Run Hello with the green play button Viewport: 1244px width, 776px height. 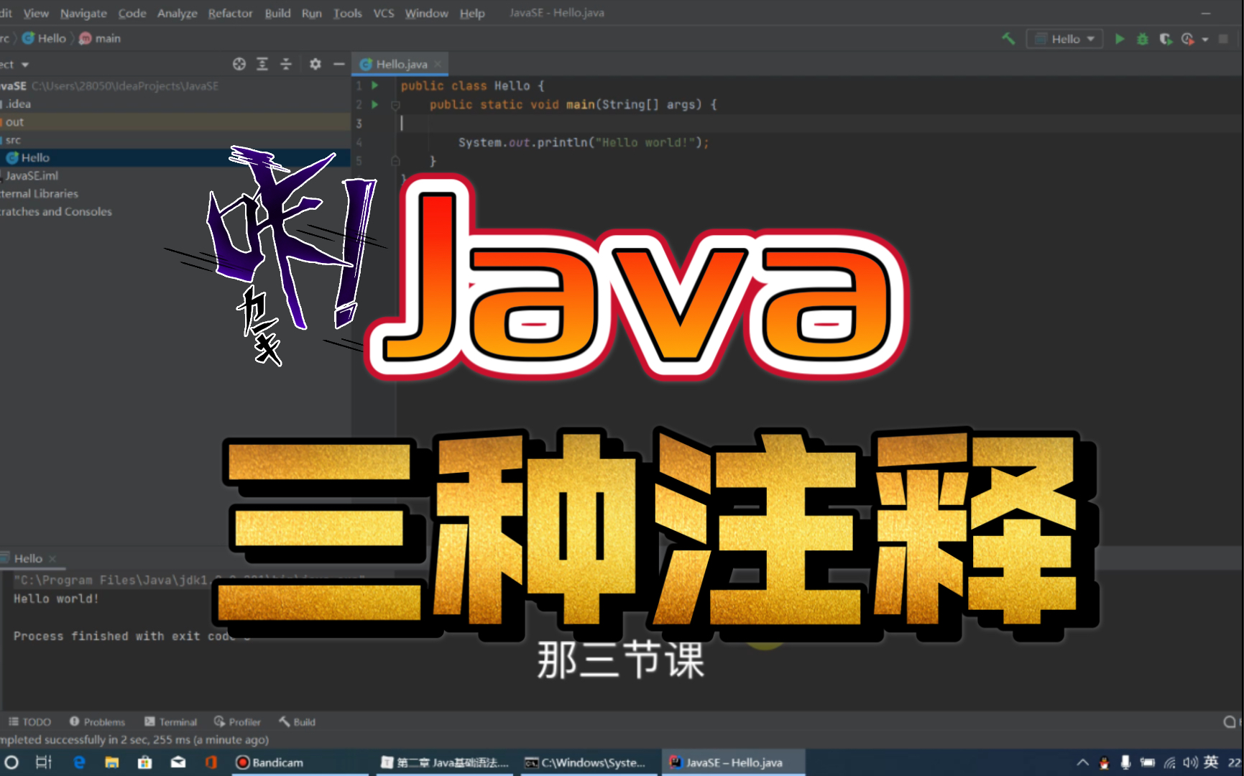tap(1119, 39)
